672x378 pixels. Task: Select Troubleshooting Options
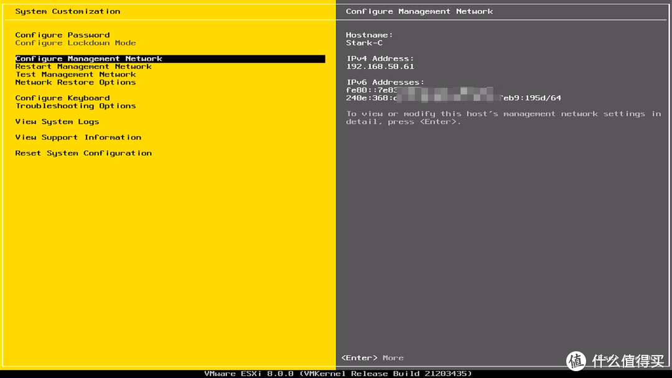coord(75,106)
